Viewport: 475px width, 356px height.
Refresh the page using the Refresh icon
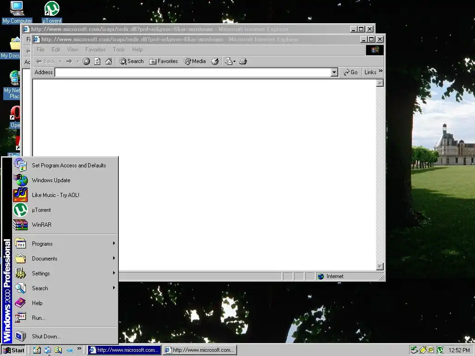(97, 61)
